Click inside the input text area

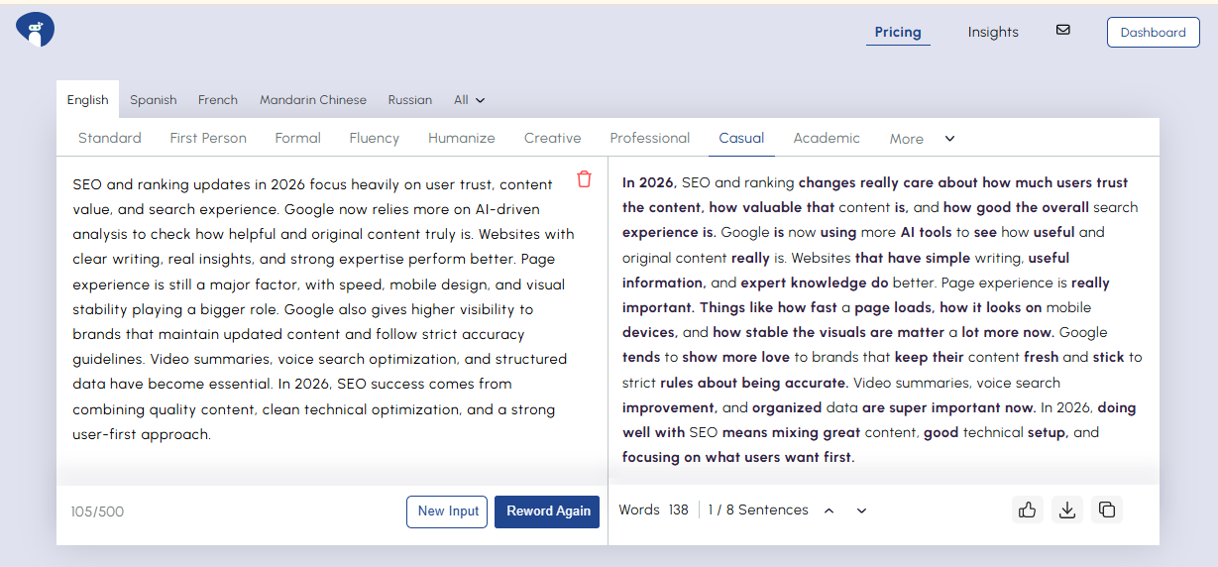coord(317,309)
